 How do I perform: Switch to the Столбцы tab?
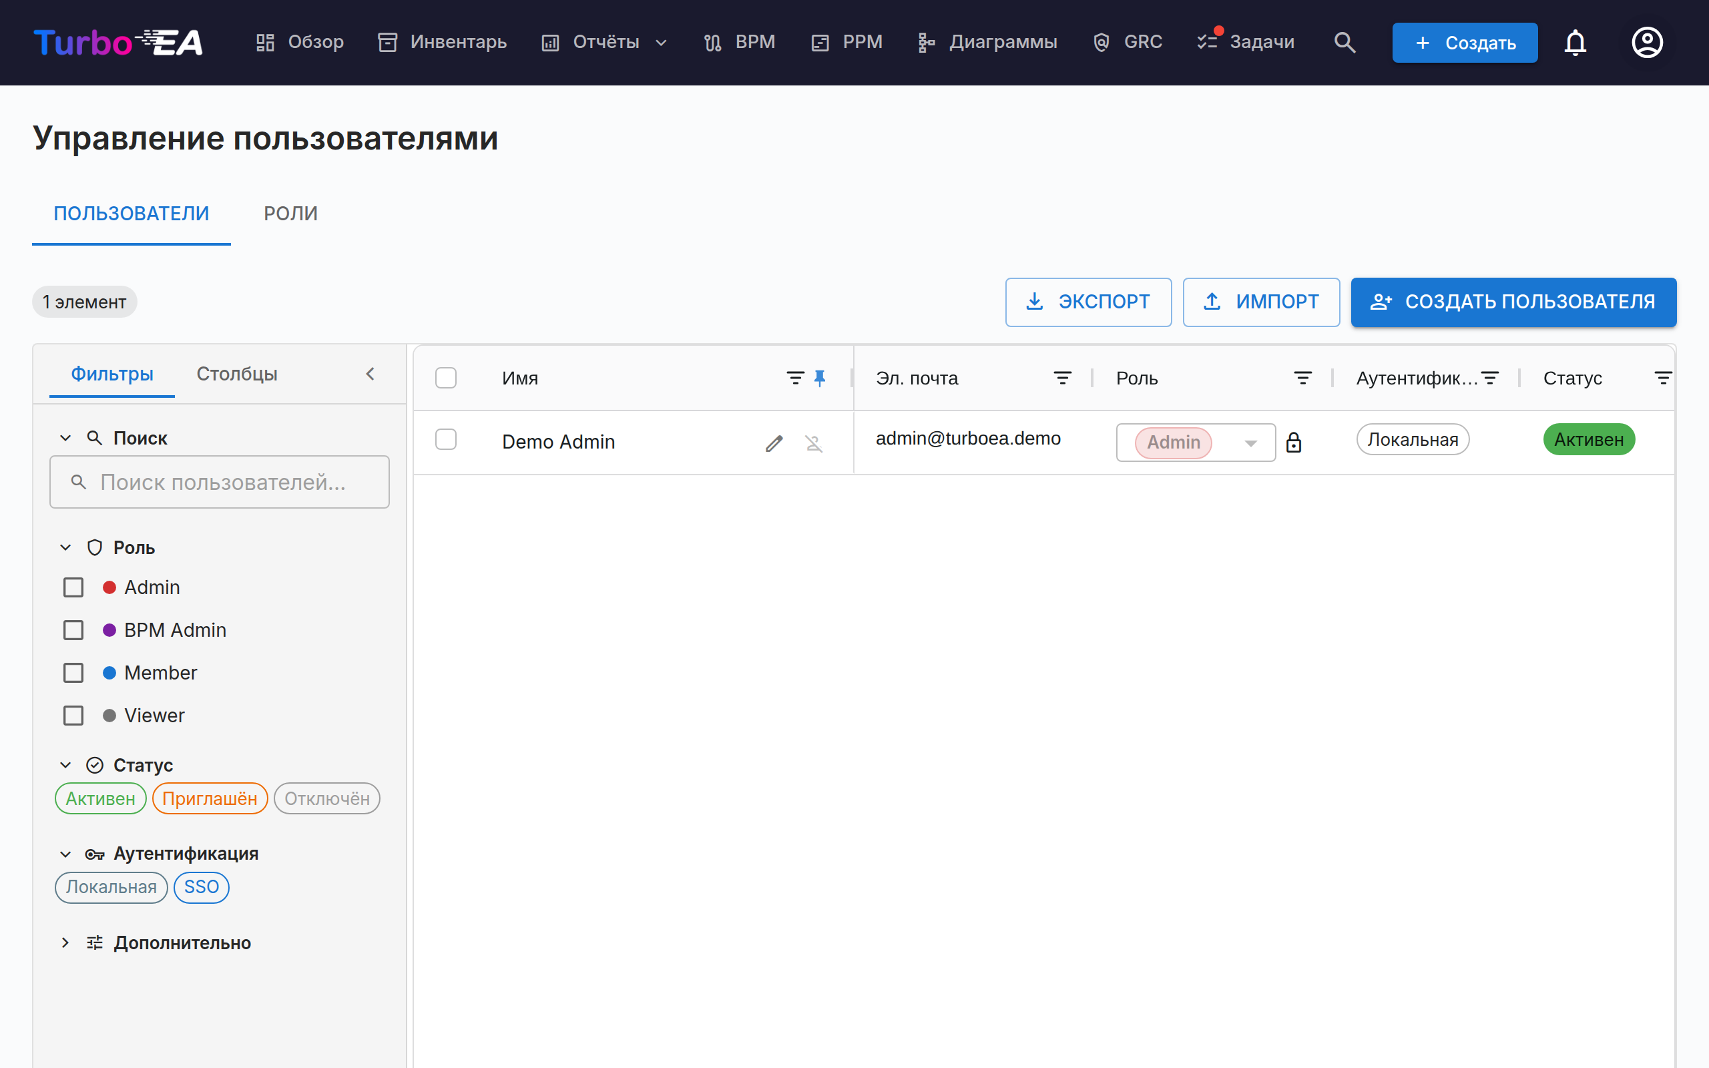click(236, 374)
